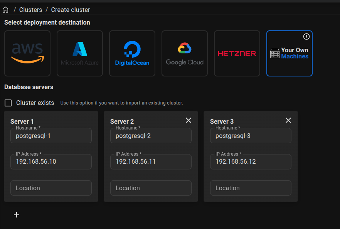Open Clusters breadcrumb link
Viewport: 340px width, 229px height.
(30, 10)
